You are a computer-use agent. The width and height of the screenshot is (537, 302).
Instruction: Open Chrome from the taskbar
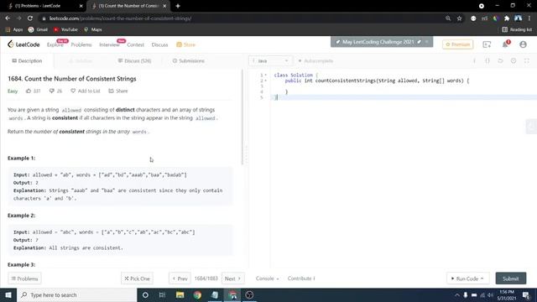[198, 294]
